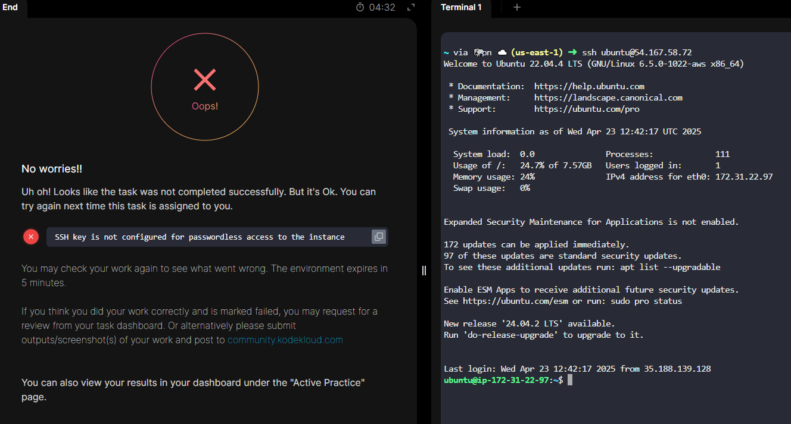Open a new terminal with the plus icon
The width and height of the screenshot is (791, 424).
point(516,7)
